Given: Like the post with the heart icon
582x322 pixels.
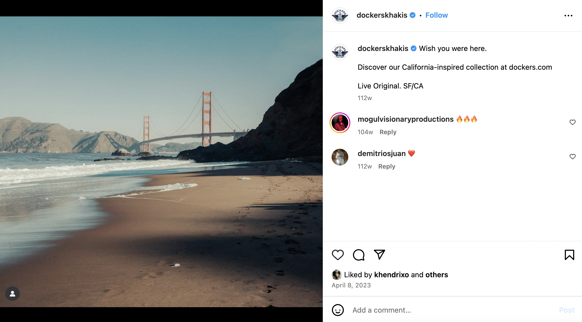Looking at the screenshot, I should click(338, 255).
